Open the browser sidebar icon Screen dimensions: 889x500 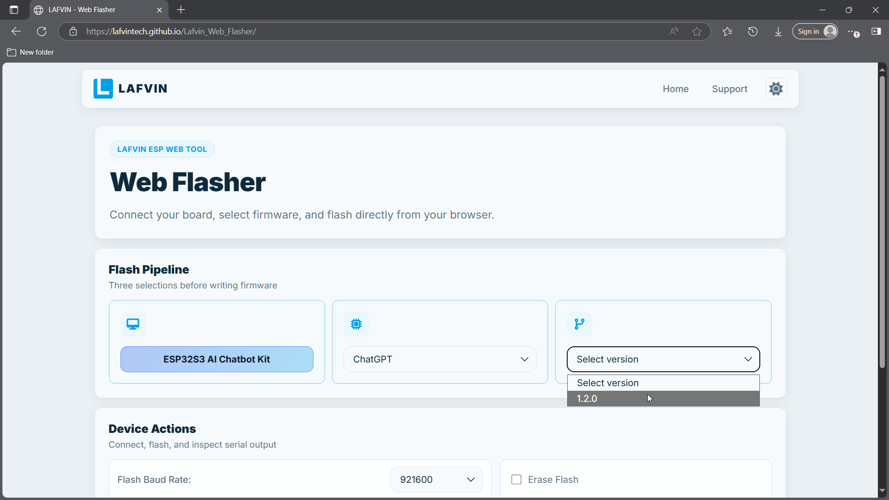pyautogui.click(x=876, y=31)
